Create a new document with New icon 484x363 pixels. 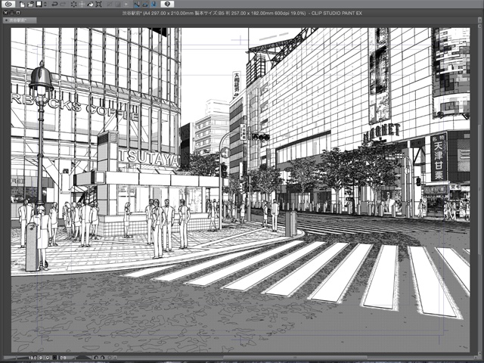pos(22,5)
